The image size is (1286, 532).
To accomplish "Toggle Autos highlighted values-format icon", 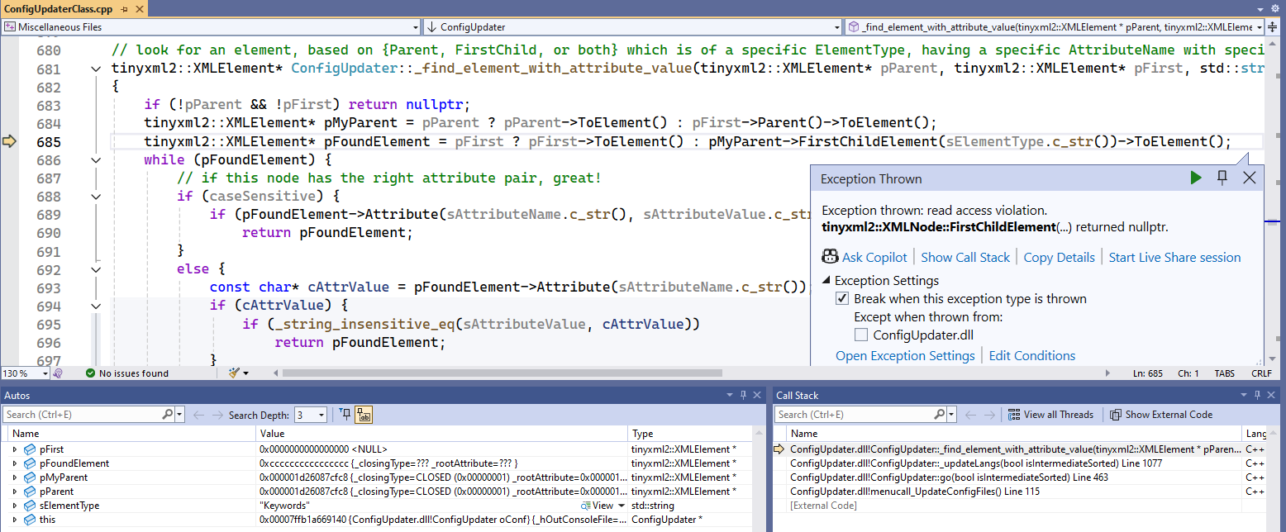I will pos(364,415).
